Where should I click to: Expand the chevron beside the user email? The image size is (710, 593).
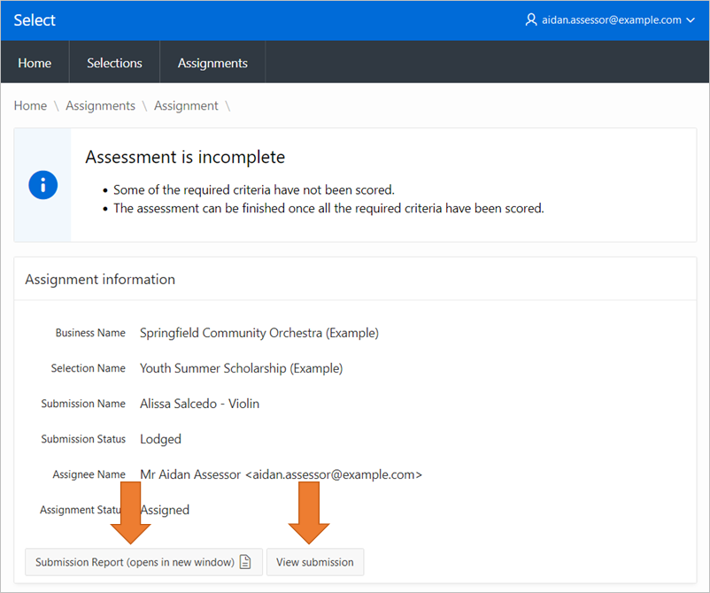click(691, 20)
